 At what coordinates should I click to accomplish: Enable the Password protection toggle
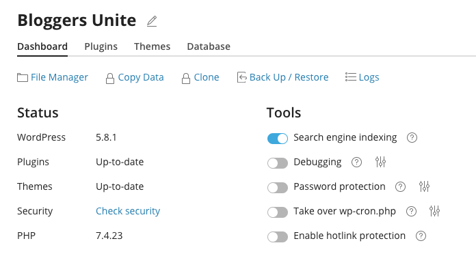pos(278,188)
